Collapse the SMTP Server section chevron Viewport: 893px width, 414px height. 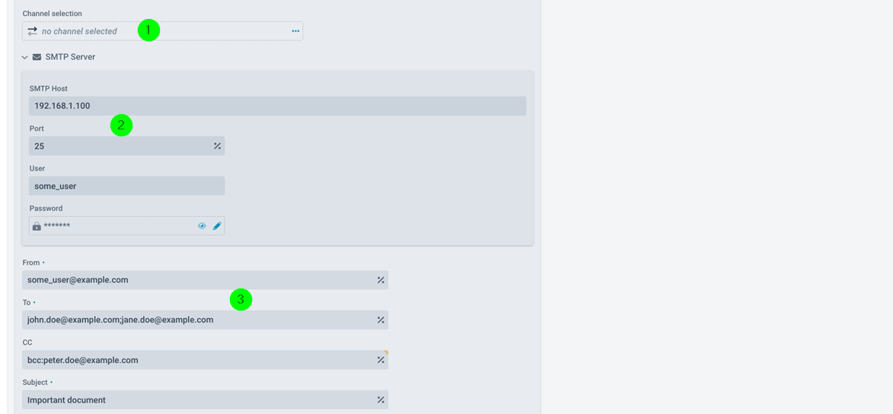point(25,58)
